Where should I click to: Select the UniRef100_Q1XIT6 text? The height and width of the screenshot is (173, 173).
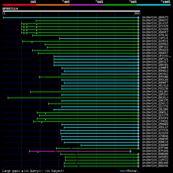pyautogui.click(x=155, y=107)
